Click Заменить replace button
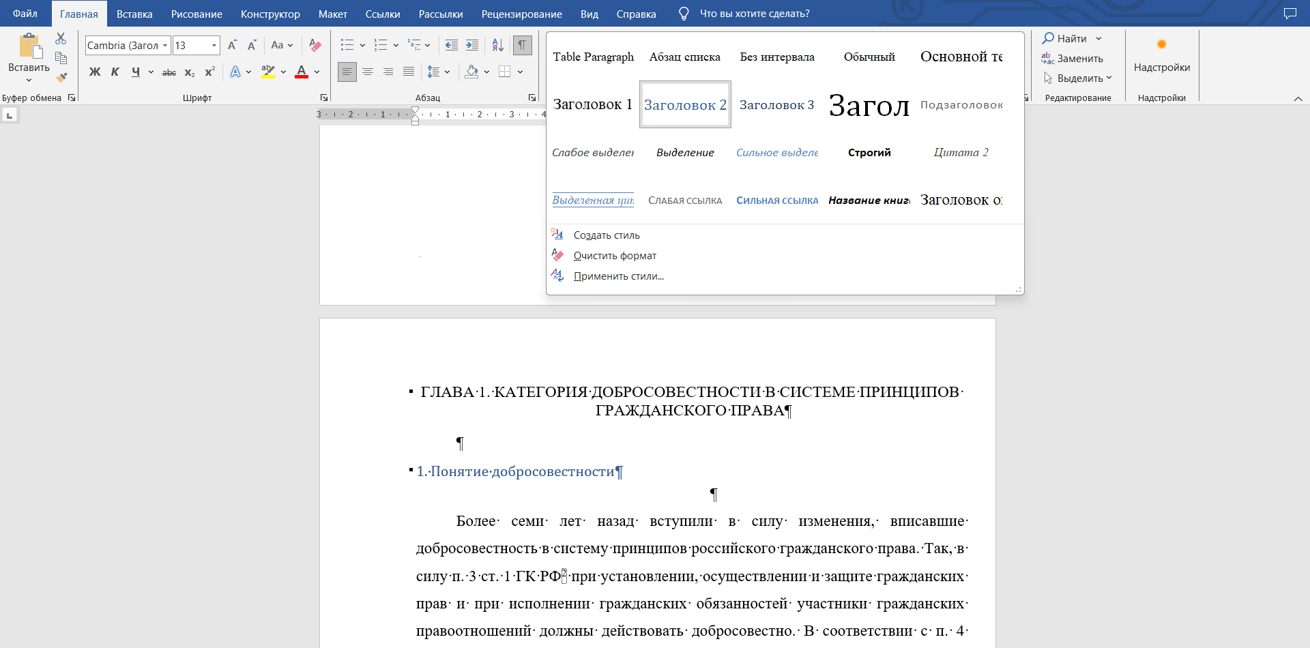The image size is (1310, 648). coord(1073,59)
